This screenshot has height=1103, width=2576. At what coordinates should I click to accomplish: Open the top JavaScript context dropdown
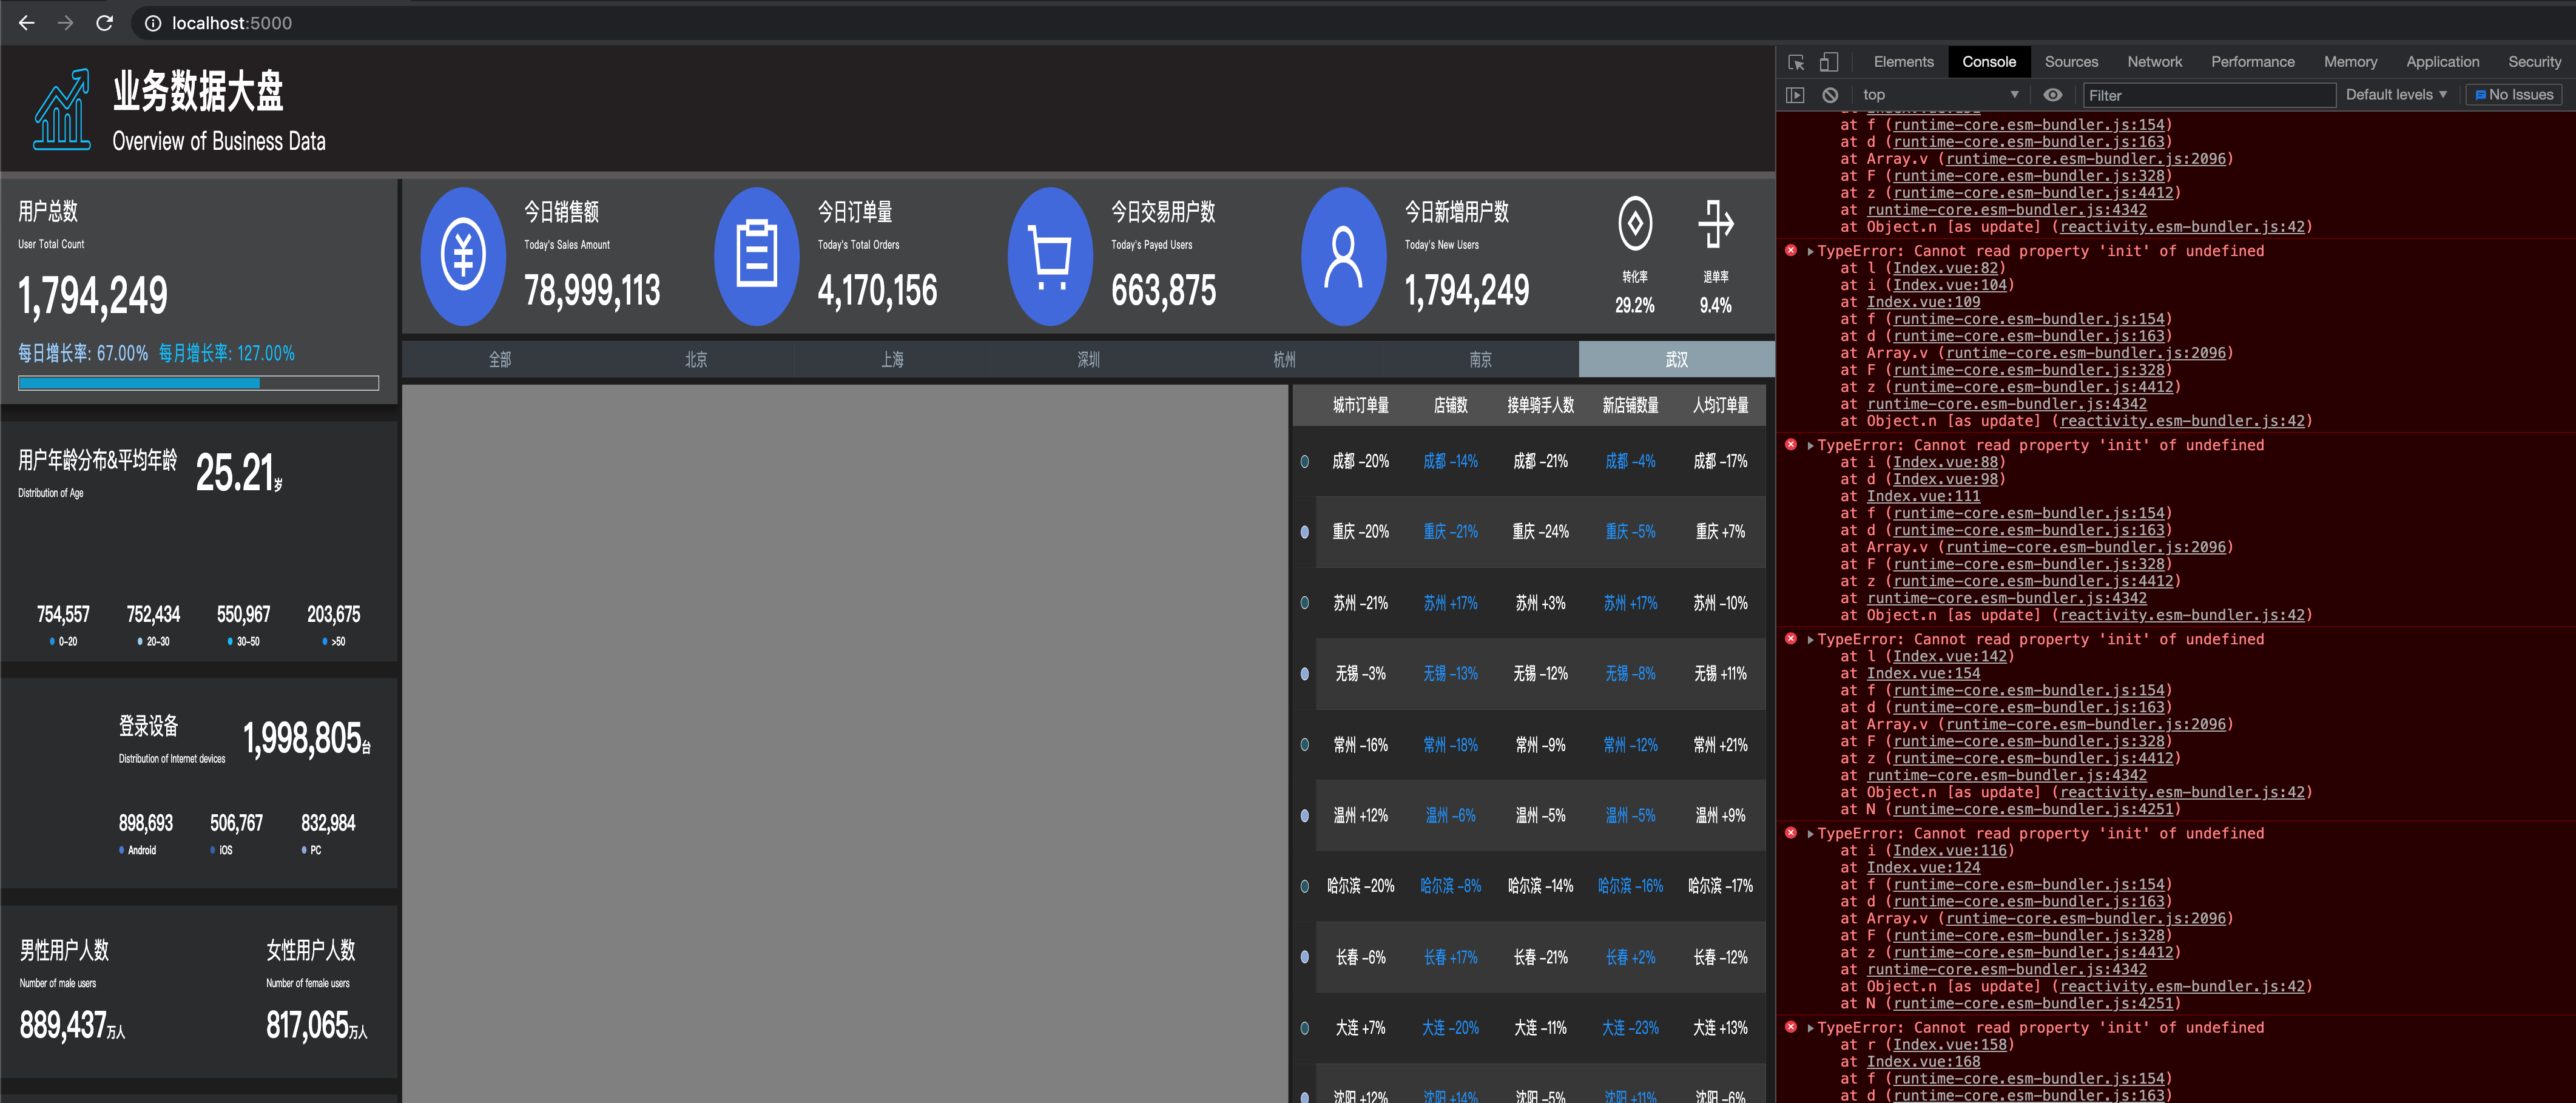[1939, 95]
